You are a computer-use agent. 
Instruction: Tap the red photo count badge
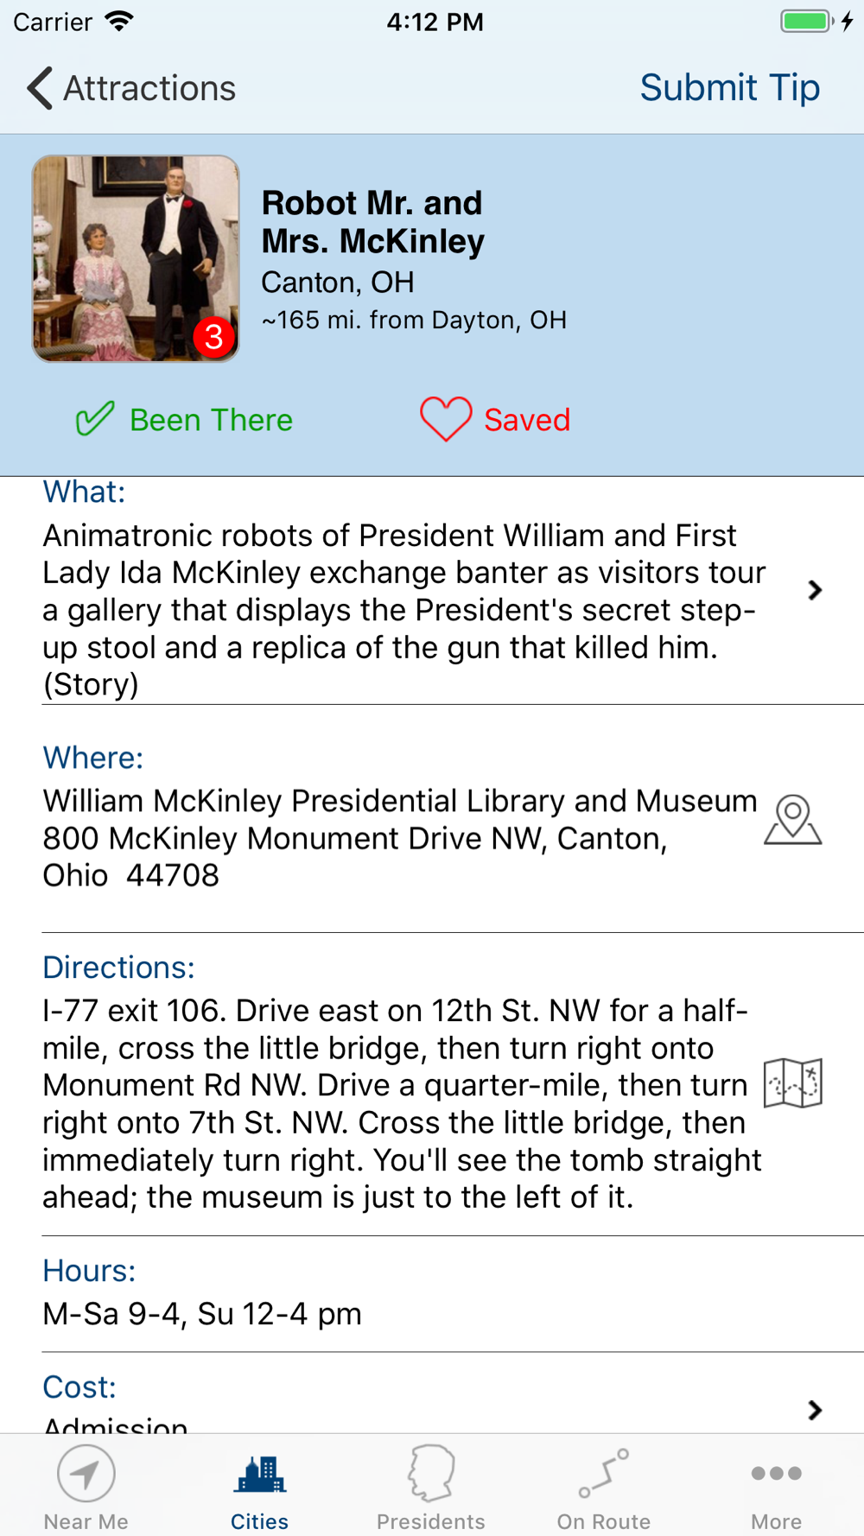[213, 336]
